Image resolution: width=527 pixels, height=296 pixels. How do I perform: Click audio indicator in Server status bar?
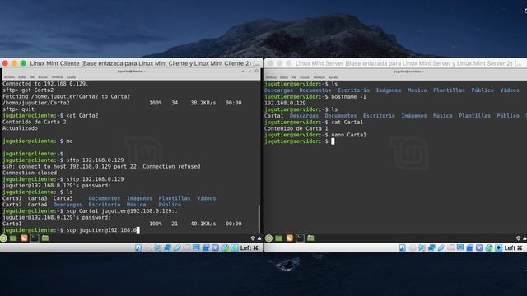tap(422, 247)
